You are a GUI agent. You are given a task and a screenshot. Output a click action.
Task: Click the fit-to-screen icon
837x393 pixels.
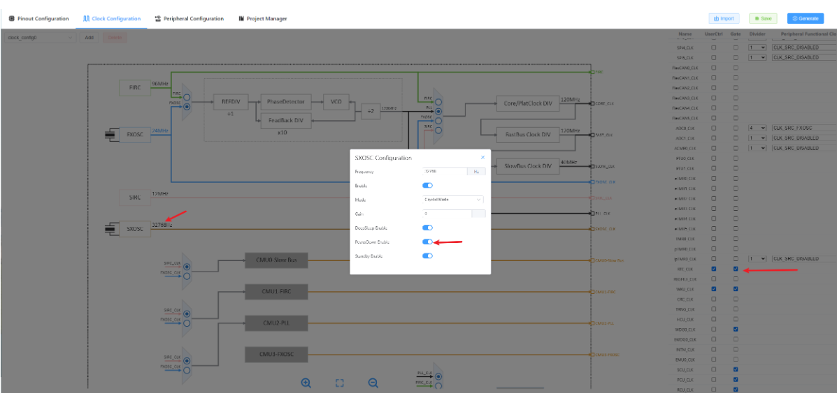340,383
